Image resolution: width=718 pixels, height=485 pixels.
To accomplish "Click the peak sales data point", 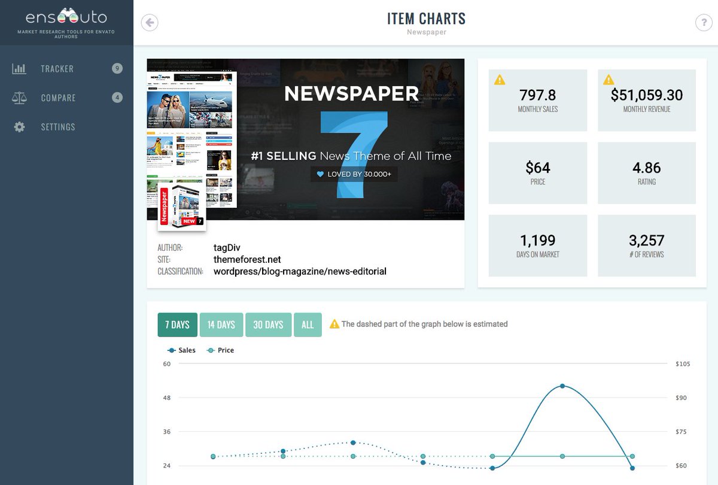I will pyautogui.click(x=562, y=386).
